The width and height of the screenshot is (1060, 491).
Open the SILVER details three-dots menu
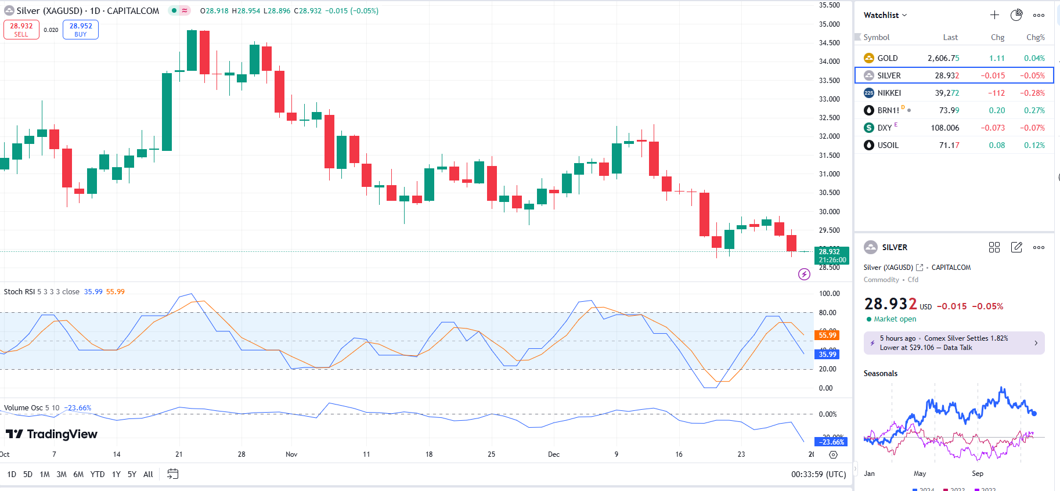(x=1039, y=247)
